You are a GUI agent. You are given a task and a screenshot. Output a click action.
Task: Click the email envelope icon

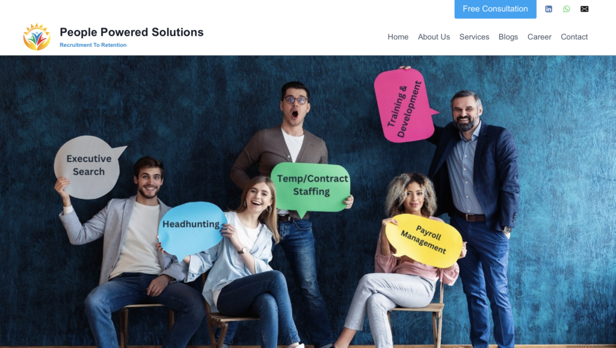click(585, 9)
